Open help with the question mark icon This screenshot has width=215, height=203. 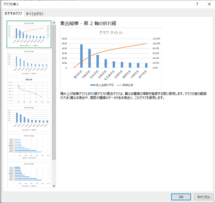[197, 4]
